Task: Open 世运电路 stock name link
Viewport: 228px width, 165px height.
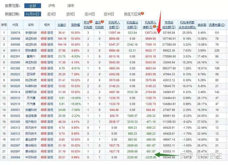Action: [31, 116]
